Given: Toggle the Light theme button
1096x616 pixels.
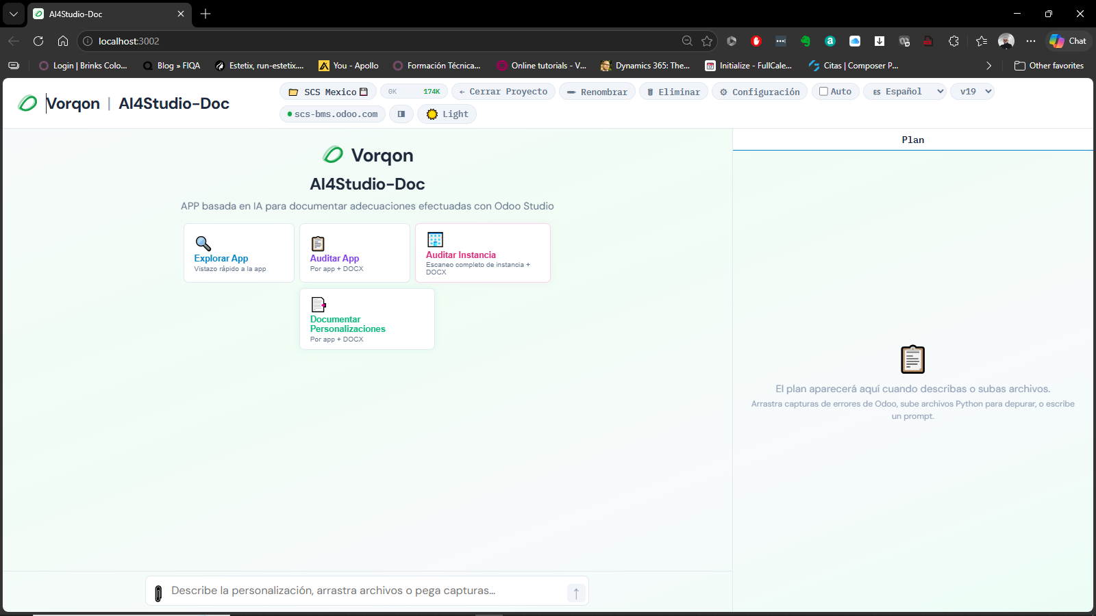Looking at the screenshot, I should click(447, 114).
